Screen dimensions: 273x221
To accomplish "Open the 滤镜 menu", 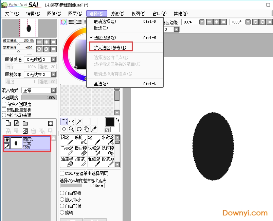I will tap(117, 14).
